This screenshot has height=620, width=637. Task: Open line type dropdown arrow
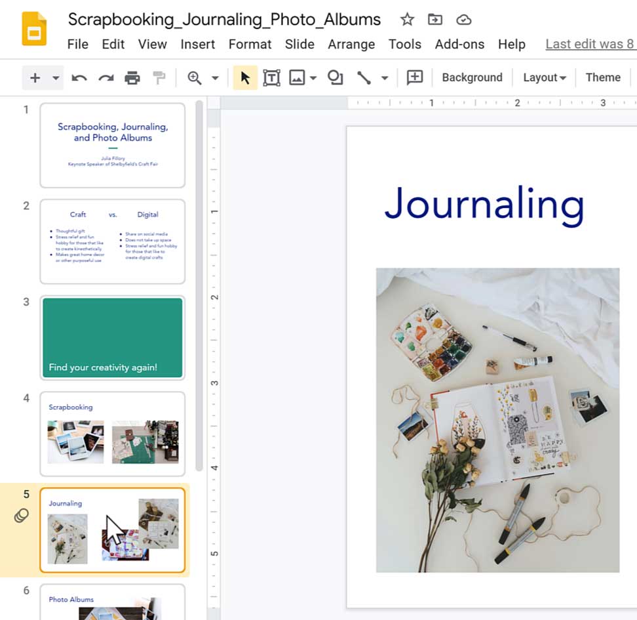point(385,77)
